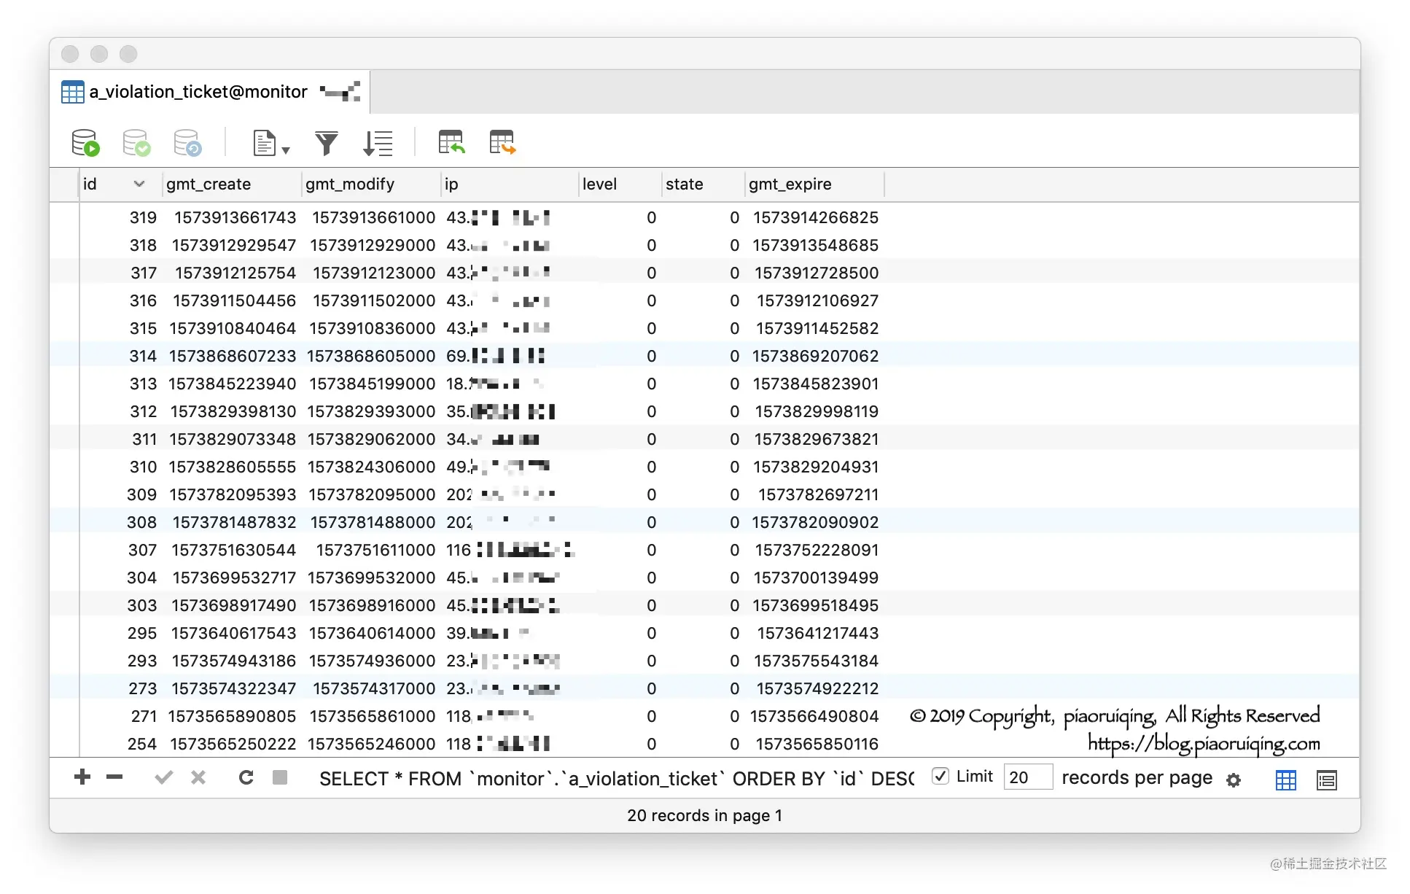Add a new record with plus icon
Screen dimensions: 1410x894
(x=82, y=777)
